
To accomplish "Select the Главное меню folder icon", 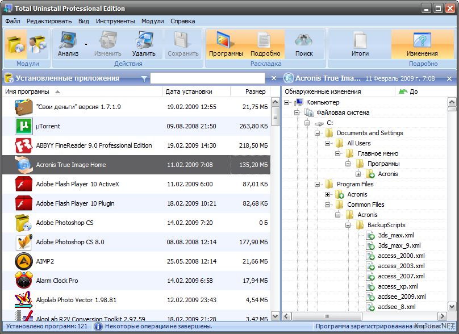I will point(350,153).
